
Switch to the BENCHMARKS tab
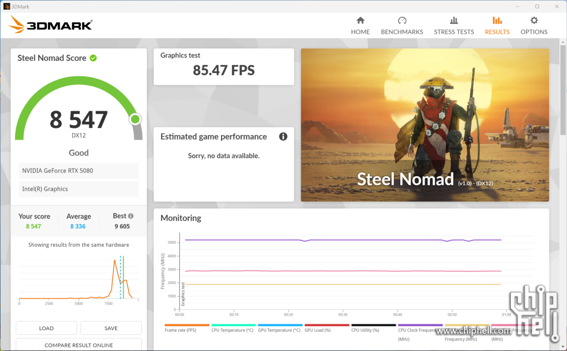point(402,25)
